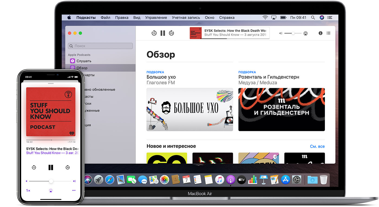Change the 1× playback speed on iPhone
This screenshot has width=379, height=207.
[x=28, y=191]
